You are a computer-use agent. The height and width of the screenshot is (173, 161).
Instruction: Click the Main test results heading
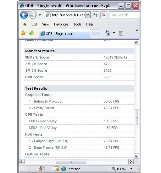(40, 51)
